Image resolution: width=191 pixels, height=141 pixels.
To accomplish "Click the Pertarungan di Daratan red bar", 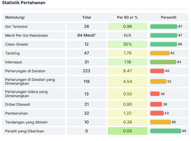I will [x=157, y=71].
